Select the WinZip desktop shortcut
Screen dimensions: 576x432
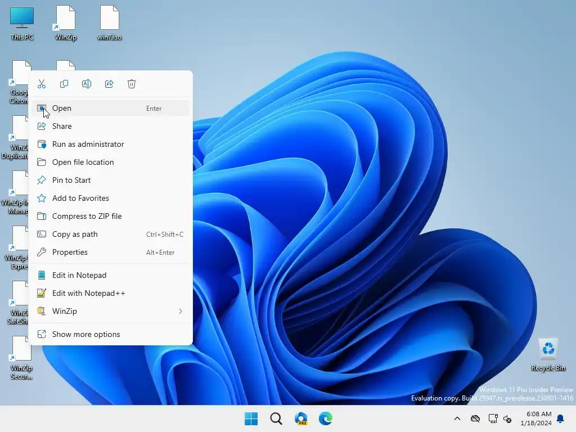click(x=66, y=24)
